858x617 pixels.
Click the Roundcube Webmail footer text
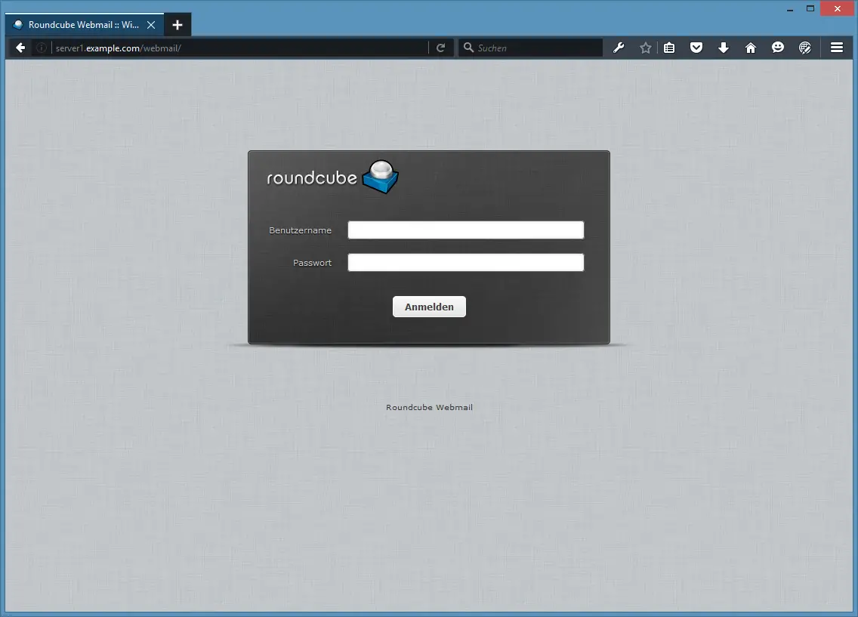click(429, 408)
